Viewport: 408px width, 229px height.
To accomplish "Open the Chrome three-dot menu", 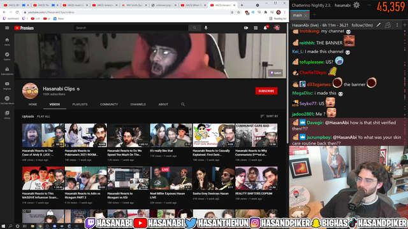I will pyautogui.click(x=285, y=12).
